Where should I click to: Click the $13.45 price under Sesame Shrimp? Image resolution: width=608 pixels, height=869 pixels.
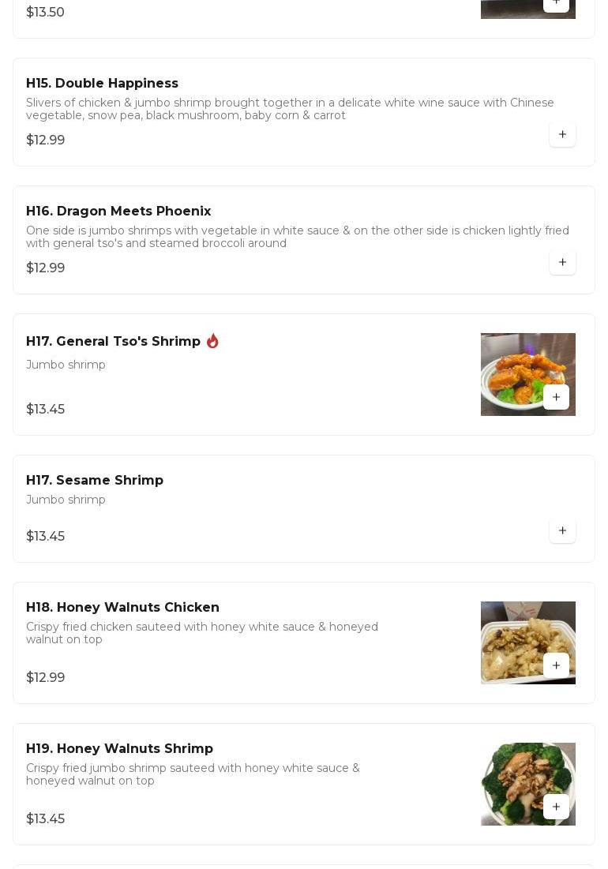[45, 536]
